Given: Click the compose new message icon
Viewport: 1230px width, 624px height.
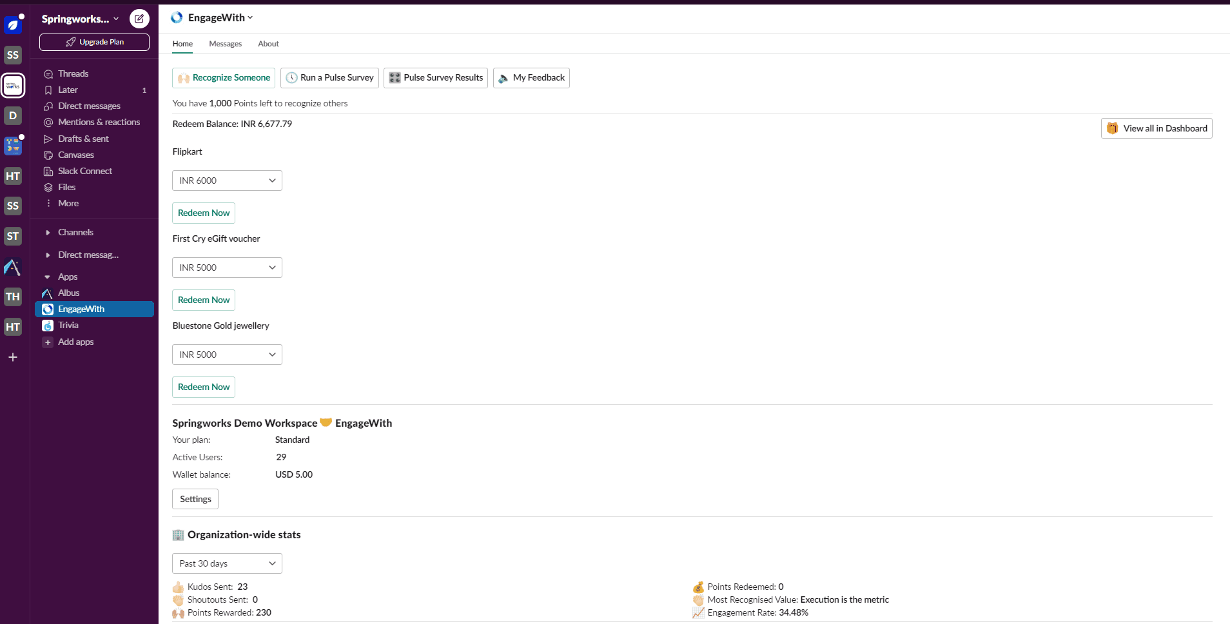Looking at the screenshot, I should (x=139, y=19).
